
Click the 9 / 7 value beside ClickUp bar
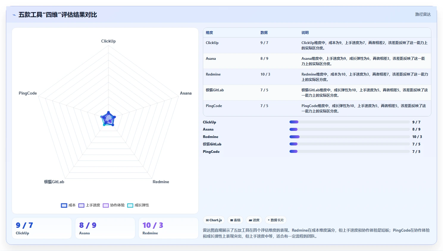tap(416, 122)
